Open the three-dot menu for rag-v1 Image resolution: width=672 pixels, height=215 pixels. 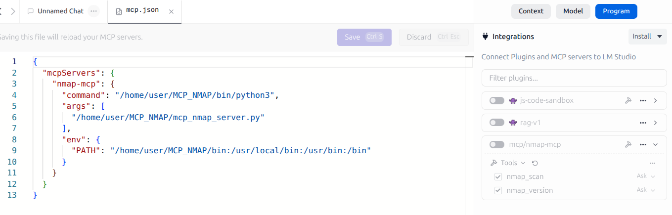tap(643, 123)
